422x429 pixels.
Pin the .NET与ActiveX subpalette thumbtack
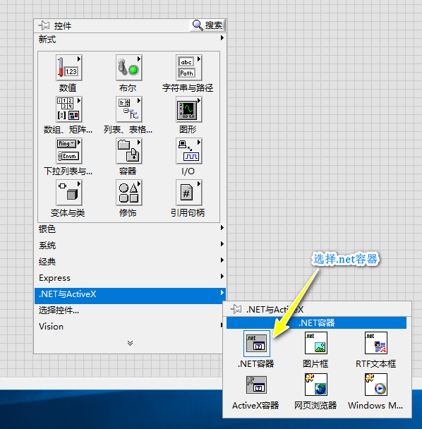click(236, 310)
